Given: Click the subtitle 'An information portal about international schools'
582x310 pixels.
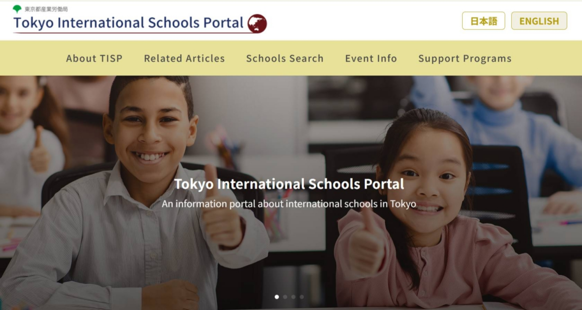Looking at the screenshot, I should pos(289,204).
